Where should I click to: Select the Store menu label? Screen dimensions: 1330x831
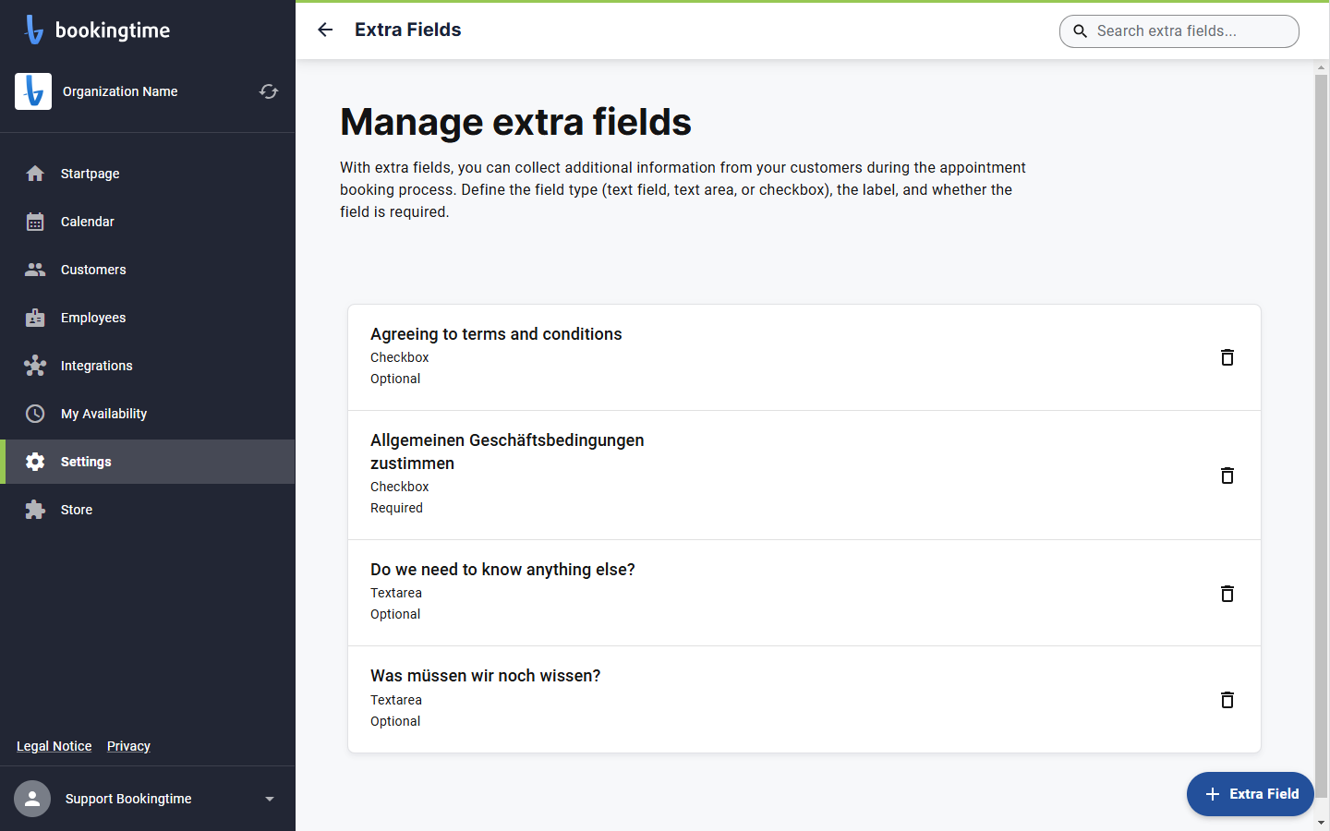(77, 510)
